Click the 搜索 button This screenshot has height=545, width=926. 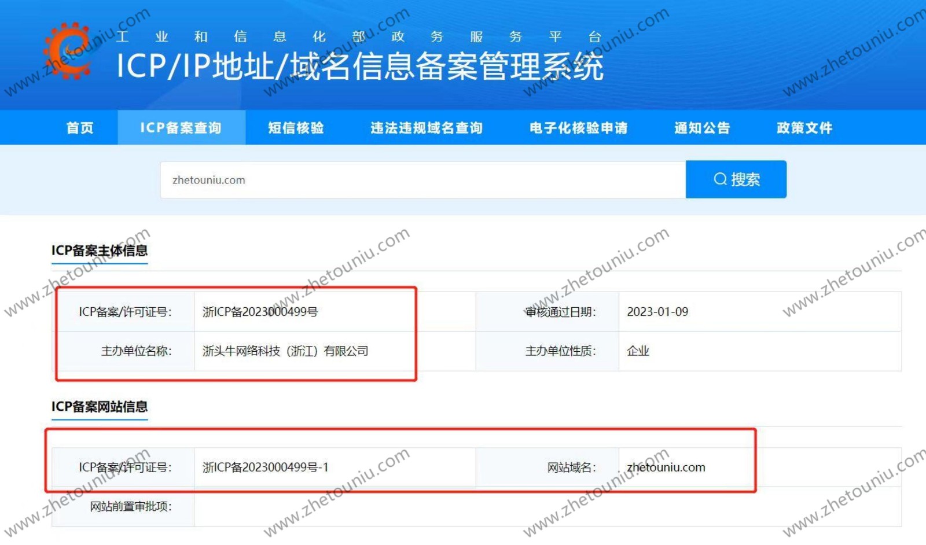(x=736, y=179)
